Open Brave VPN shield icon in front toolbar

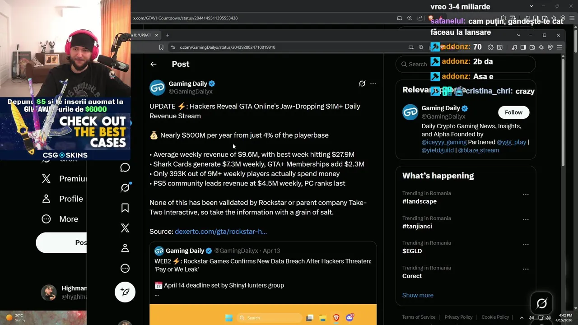(x=550, y=47)
